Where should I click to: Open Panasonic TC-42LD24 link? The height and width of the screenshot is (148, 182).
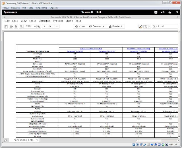tap(138, 51)
